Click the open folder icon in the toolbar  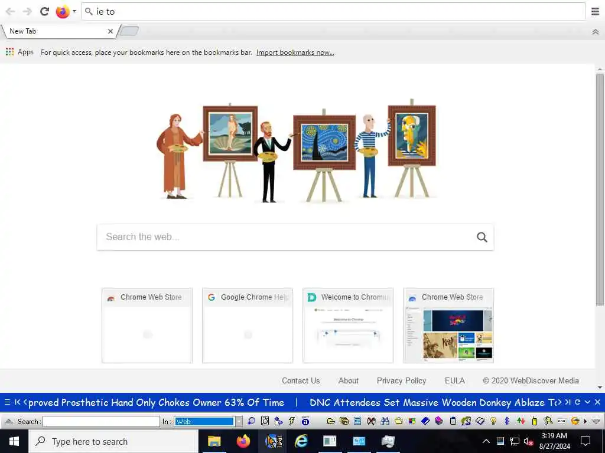[x=331, y=421]
